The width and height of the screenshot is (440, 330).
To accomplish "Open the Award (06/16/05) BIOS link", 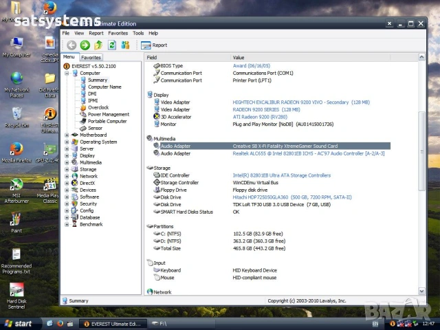I will click(x=252, y=66).
